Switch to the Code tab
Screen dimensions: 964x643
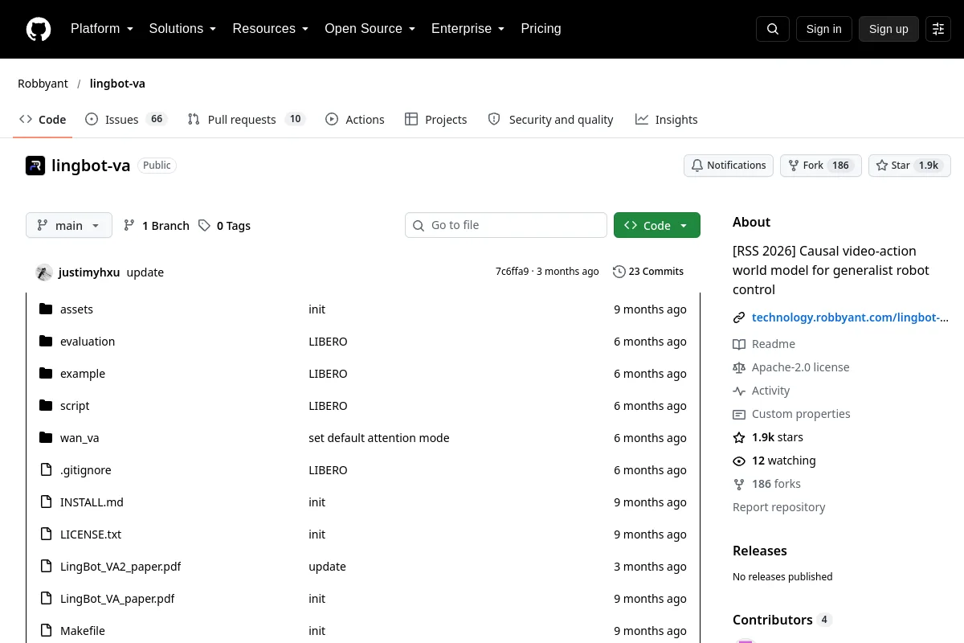pyautogui.click(x=43, y=120)
